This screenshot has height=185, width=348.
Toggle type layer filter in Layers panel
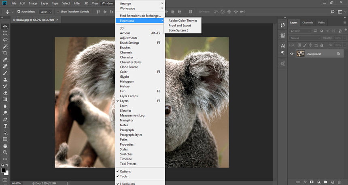pyautogui.click(x=328, y=31)
